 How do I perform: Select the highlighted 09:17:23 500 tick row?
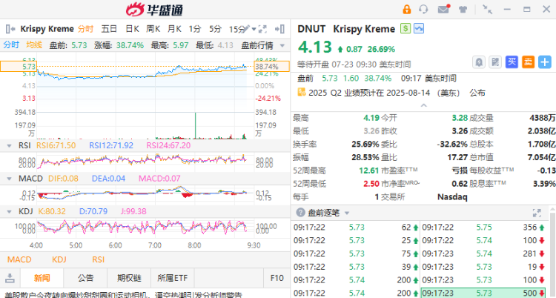coord(483,293)
